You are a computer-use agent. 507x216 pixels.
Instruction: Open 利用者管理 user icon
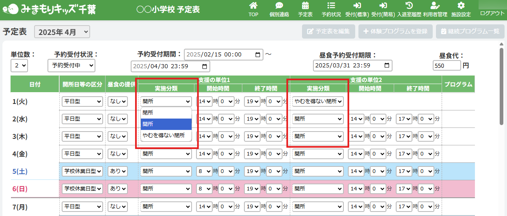coord(435,9)
